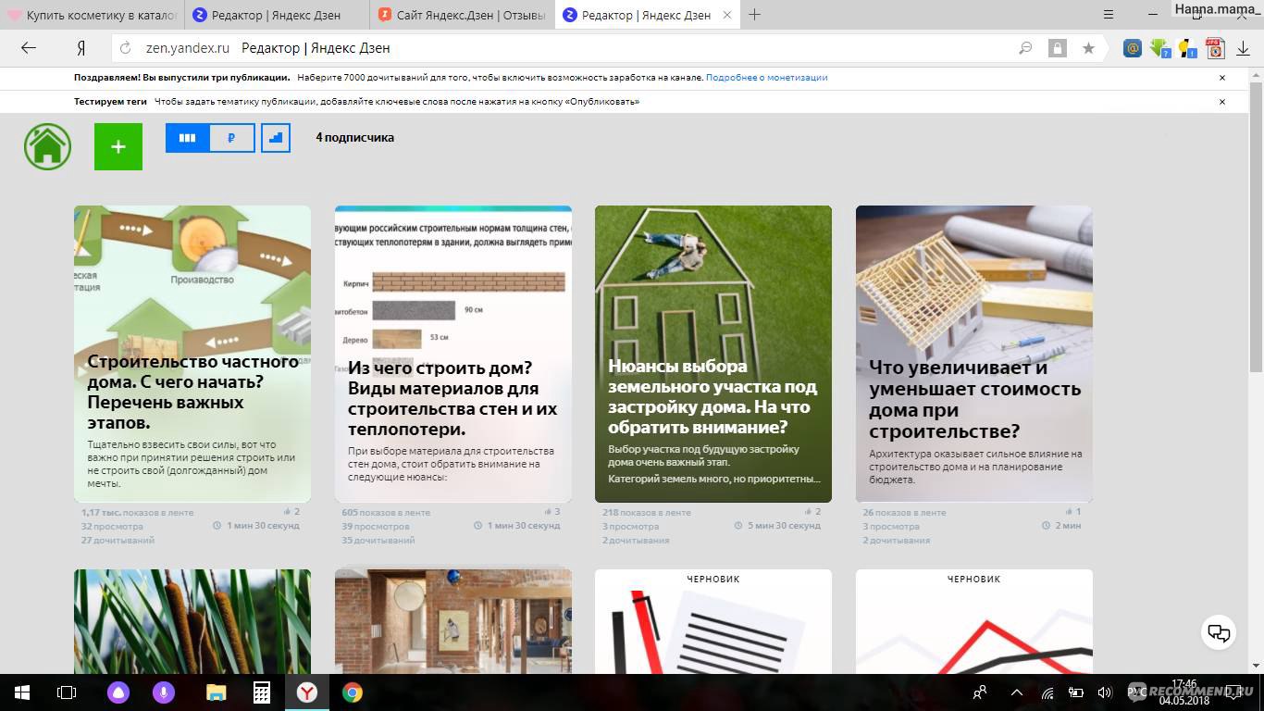The width and height of the screenshot is (1264, 711).
Task: Open the support chat bubble button
Action: click(1220, 633)
